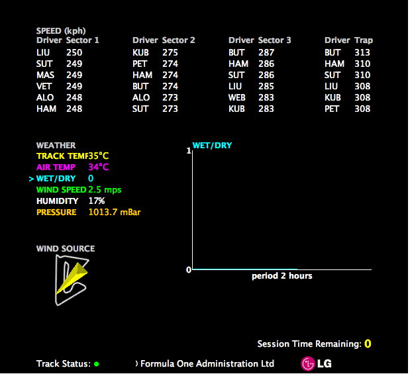Screen dimensions: 410x374
Task: Click the circuit track map outline
Action: click(x=71, y=280)
